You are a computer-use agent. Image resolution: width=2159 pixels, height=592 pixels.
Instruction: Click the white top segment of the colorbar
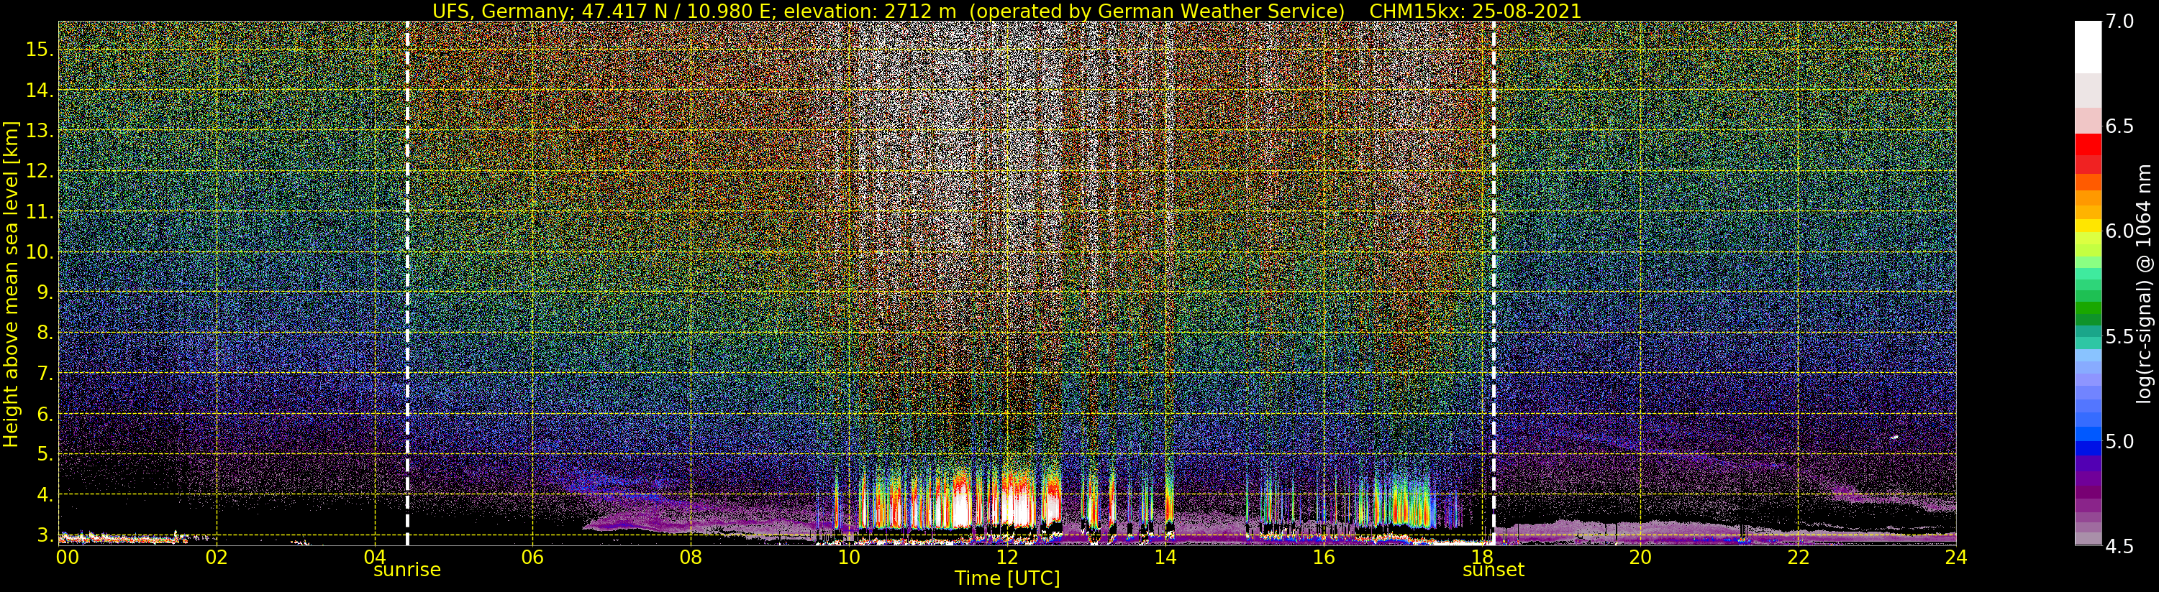2088,47
